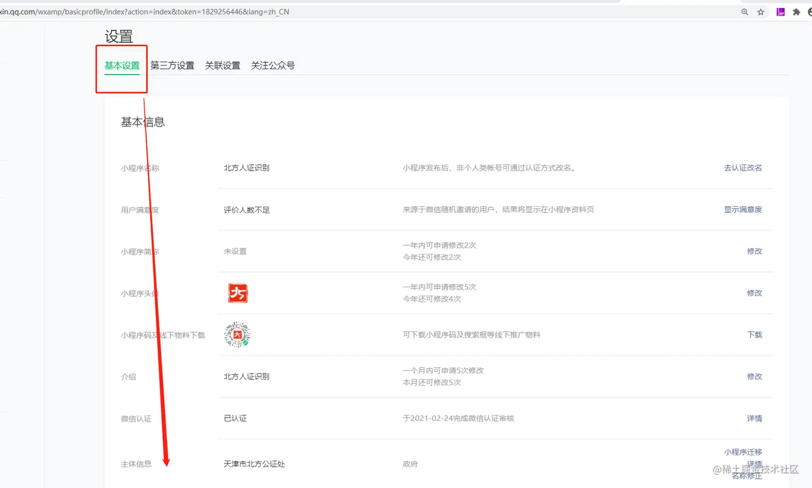
Task: Click the 显示满意度 link
Action: [x=743, y=210]
